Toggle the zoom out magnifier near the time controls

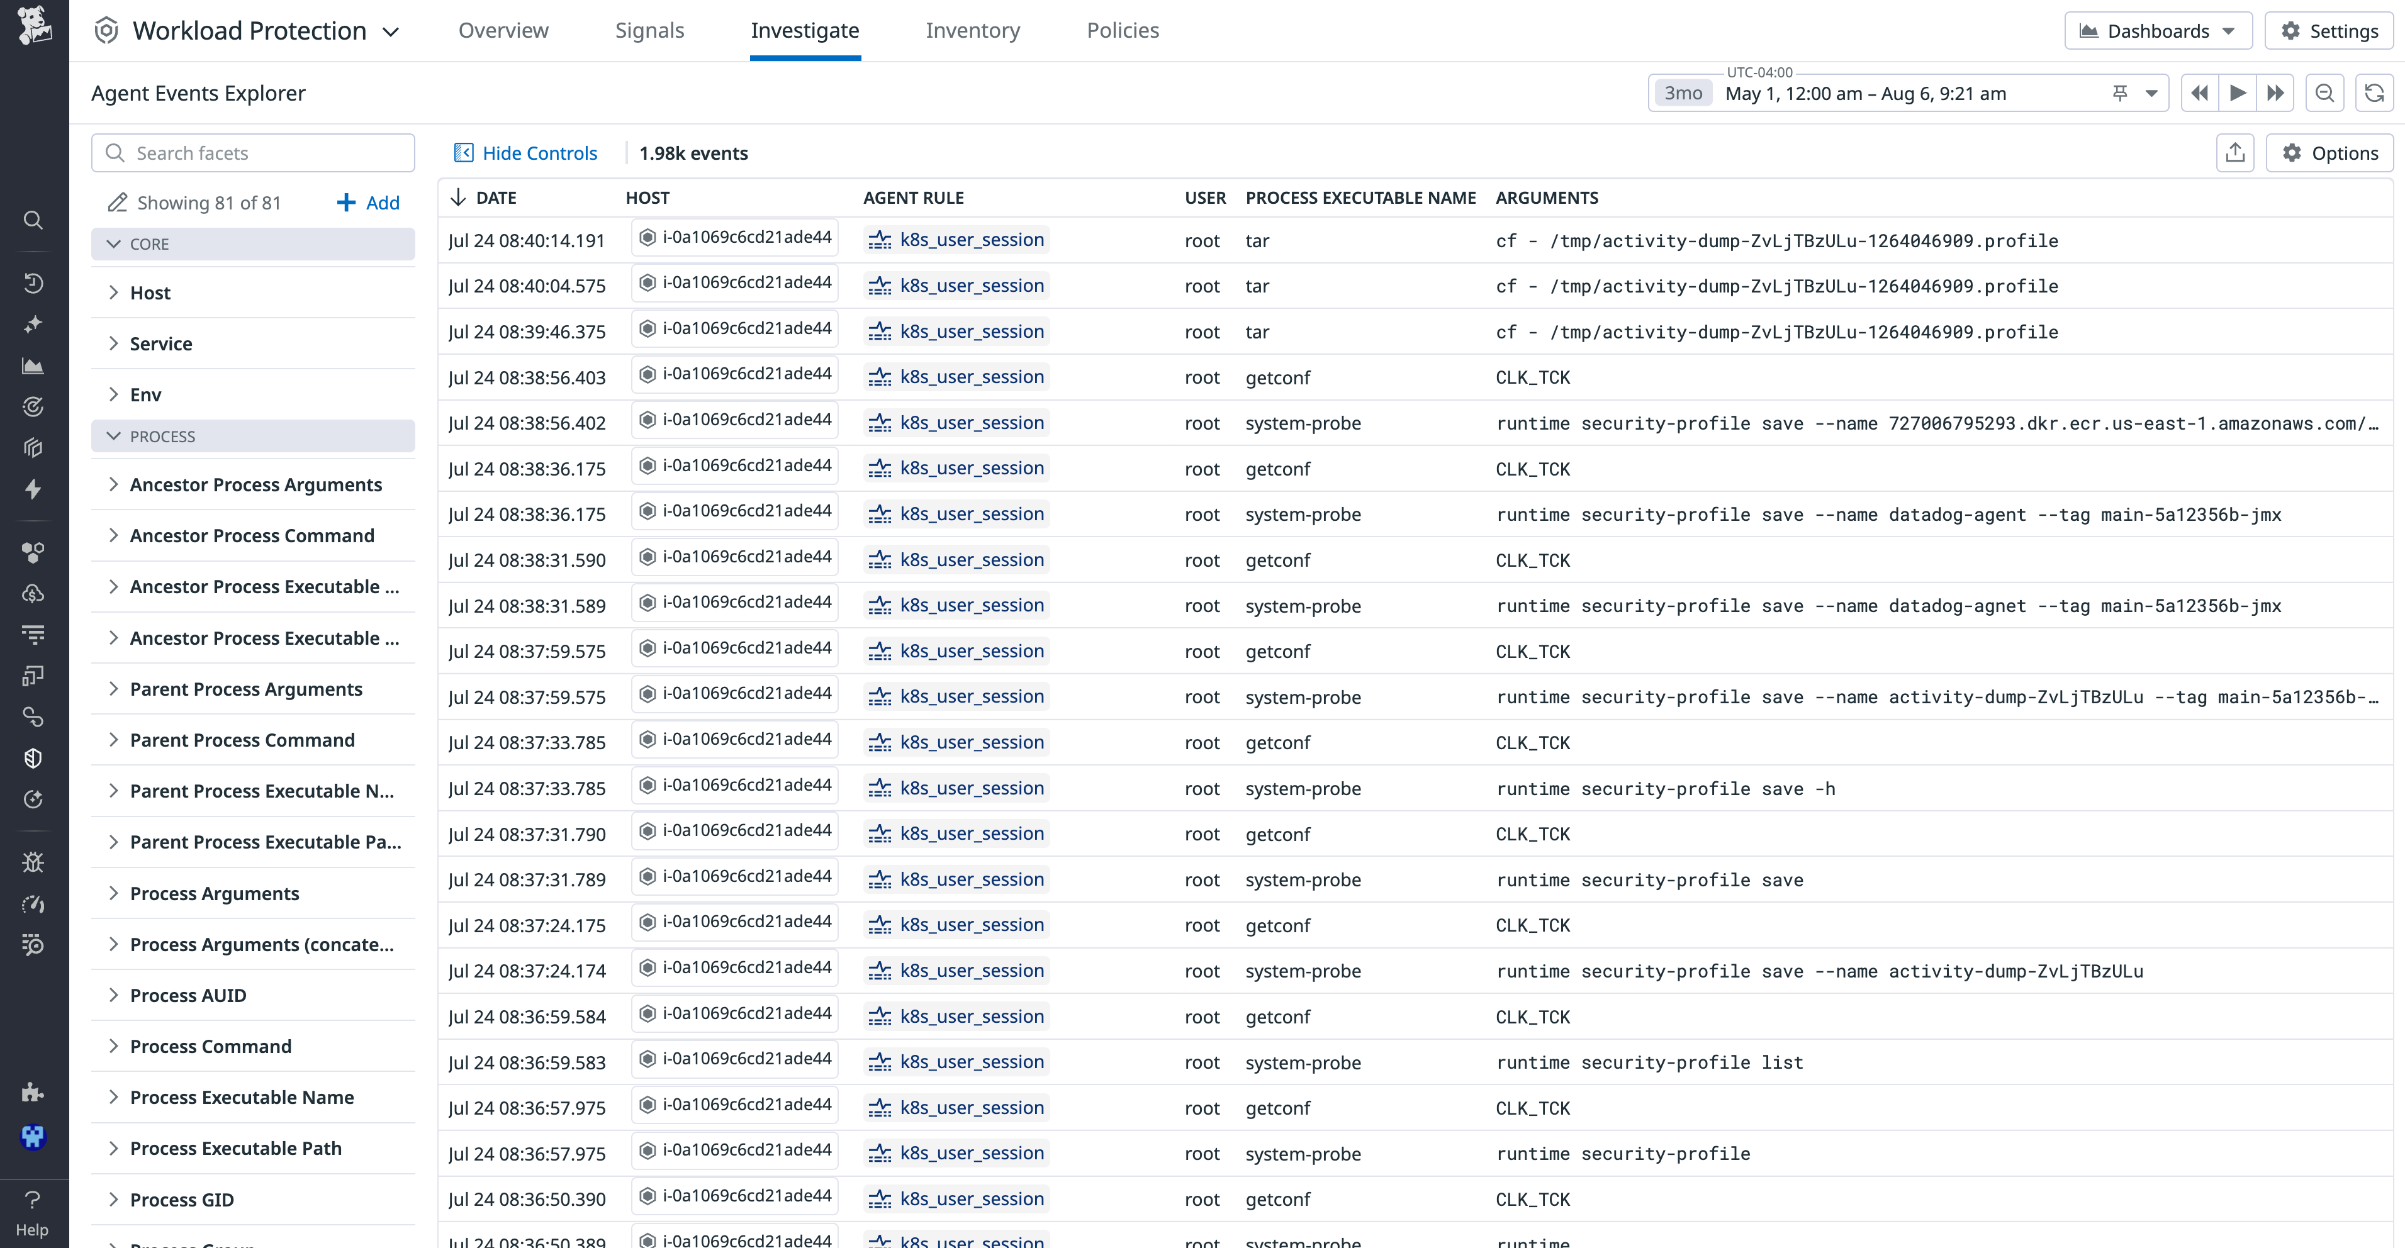point(2324,92)
